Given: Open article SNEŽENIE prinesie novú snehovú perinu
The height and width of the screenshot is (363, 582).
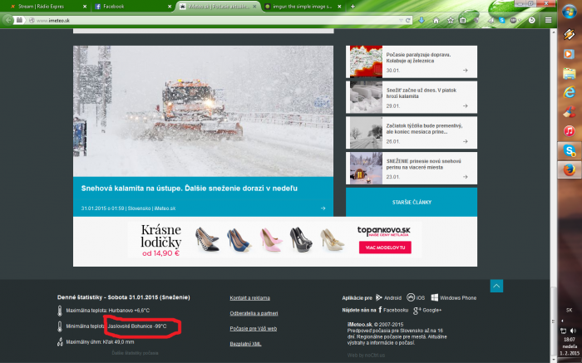Looking at the screenshot, I should (423, 164).
